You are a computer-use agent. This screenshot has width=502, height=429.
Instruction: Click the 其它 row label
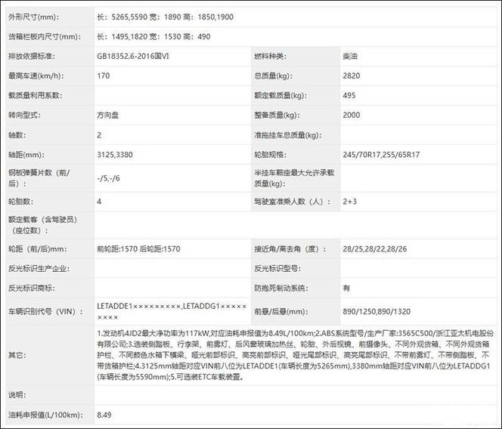point(17,355)
